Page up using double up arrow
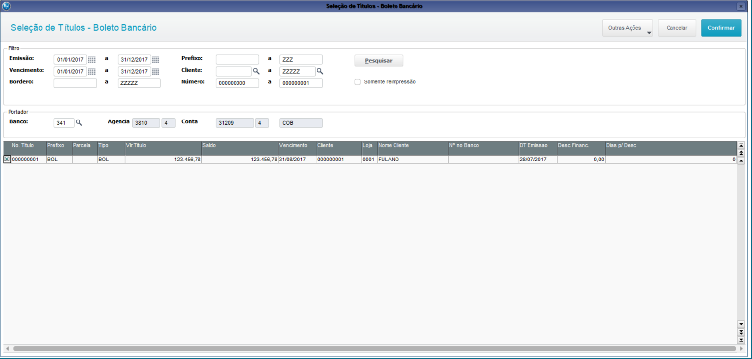Image resolution: width=752 pixels, height=359 pixels. (741, 153)
